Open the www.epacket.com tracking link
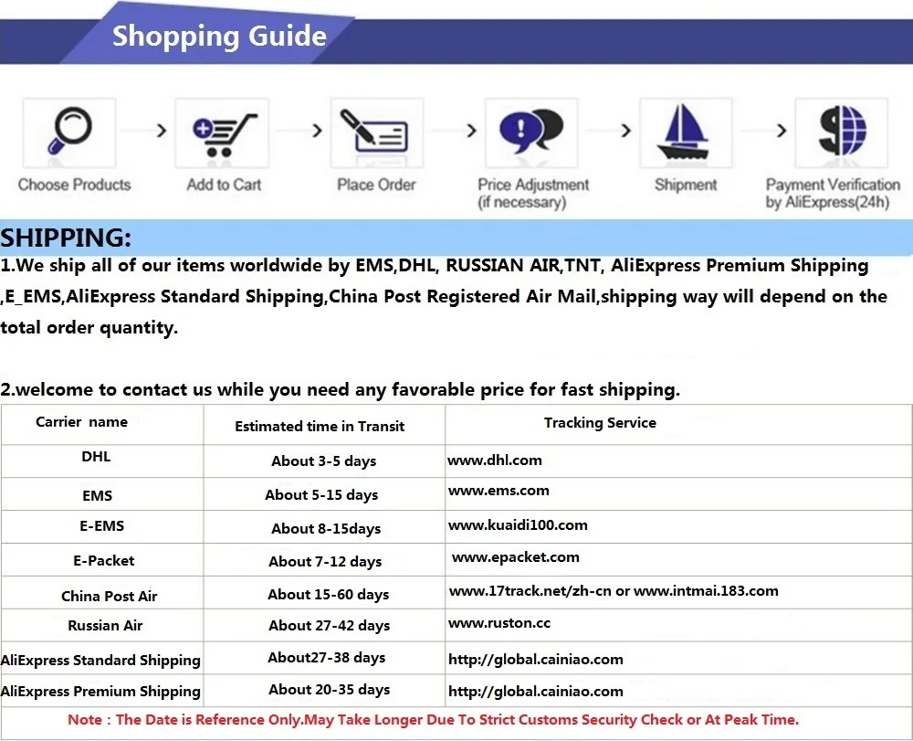This screenshot has height=741, width=913. [x=515, y=557]
